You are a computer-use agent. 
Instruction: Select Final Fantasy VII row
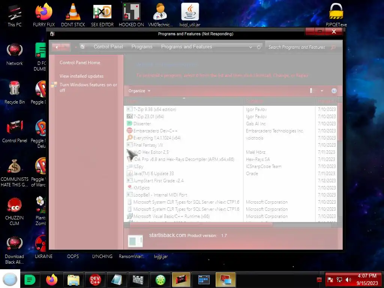(230, 145)
